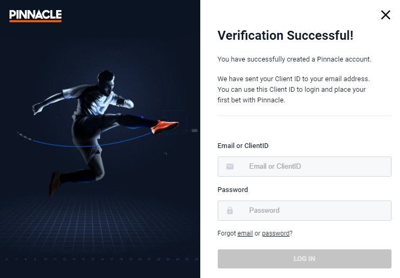Open the forgot email link

(245, 233)
